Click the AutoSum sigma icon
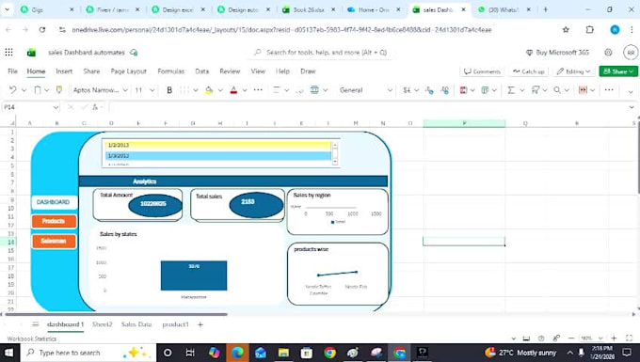Viewport: 640px width, 362px height. coord(511,90)
